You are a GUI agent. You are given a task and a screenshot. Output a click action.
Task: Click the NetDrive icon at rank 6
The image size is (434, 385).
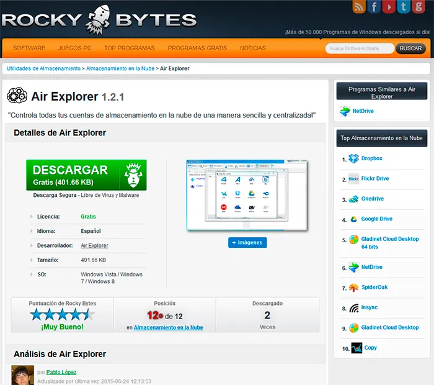(353, 267)
